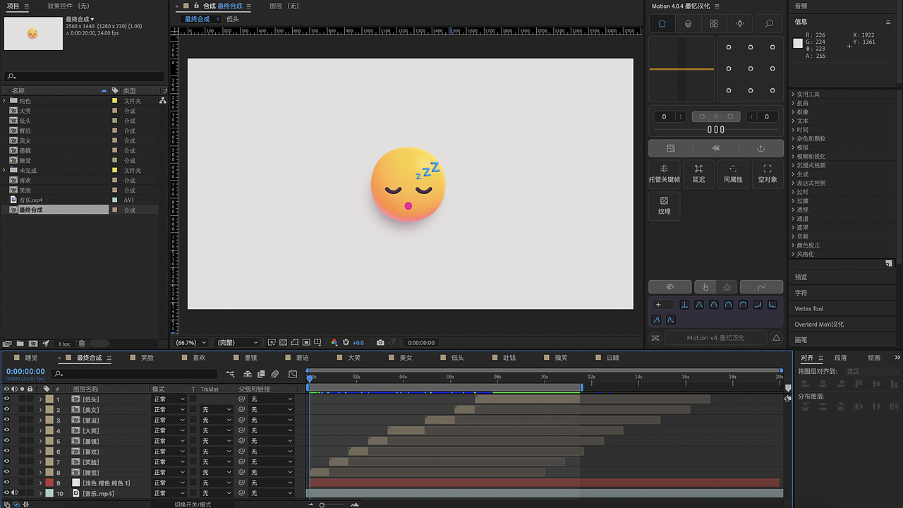Click the 同属性 tool in Motion
903x508 pixels.
tap(733, 174)
